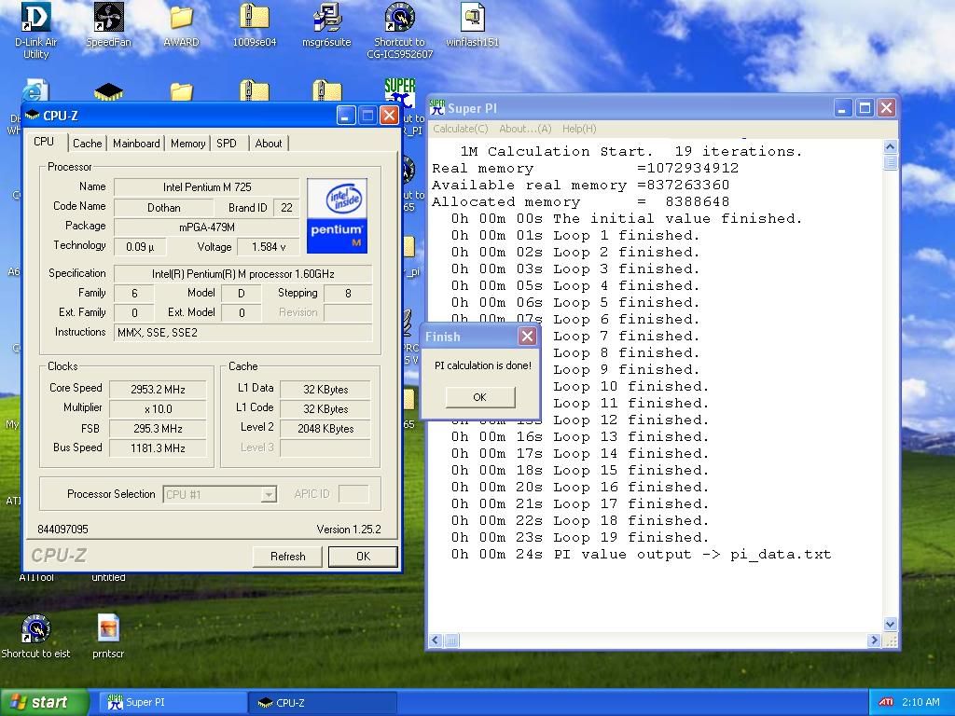Close the Finish dialog with the X
This screenshot has width=955, height=716.
[x=528, y=336]
